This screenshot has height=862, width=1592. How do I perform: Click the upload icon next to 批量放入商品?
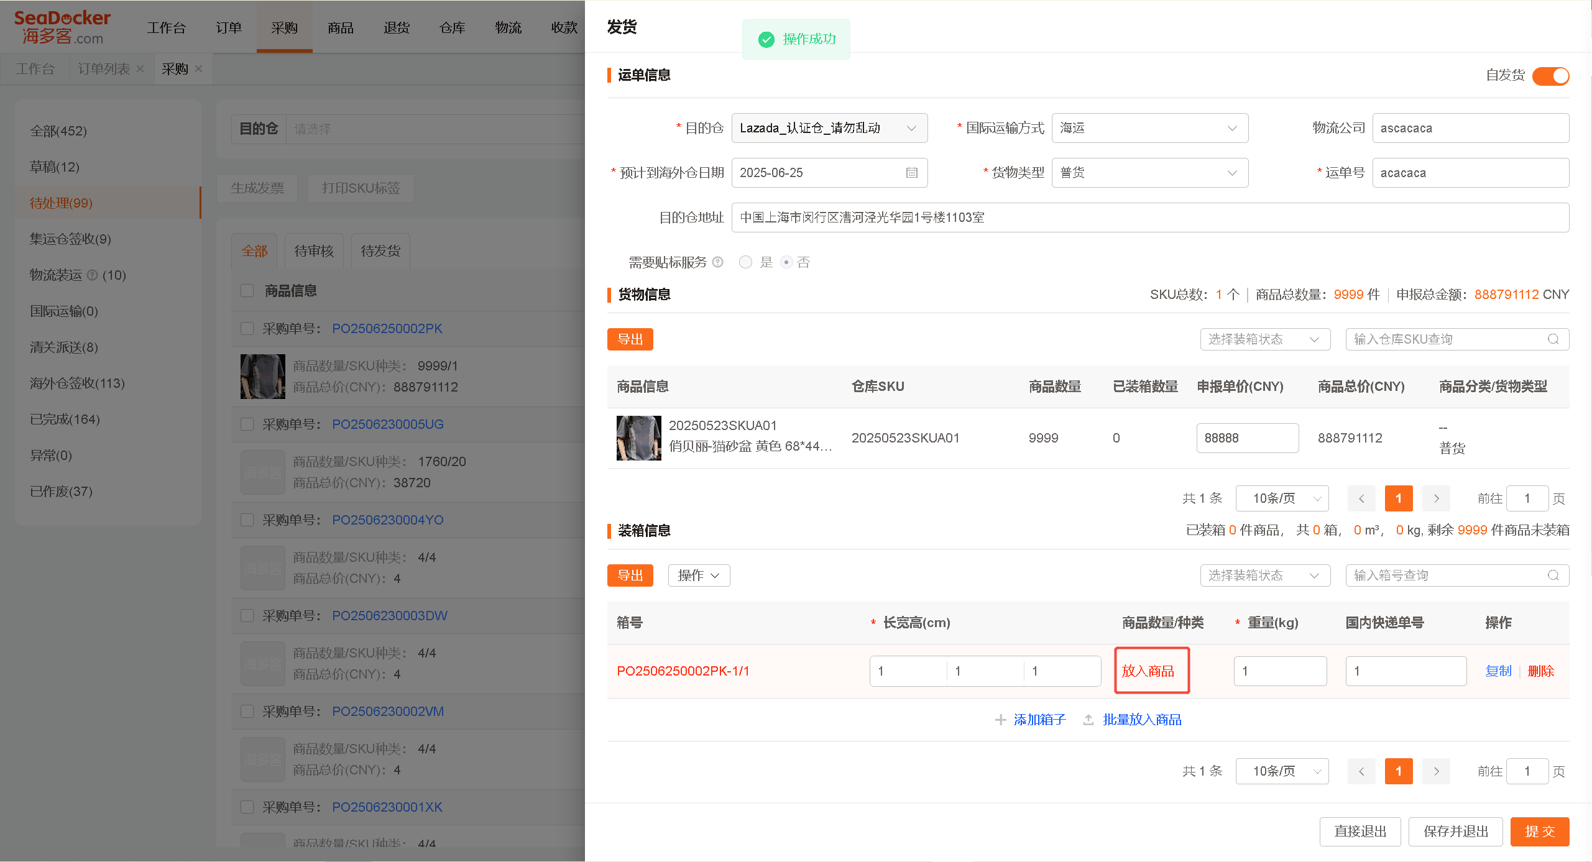click(x=1088, y=720)
